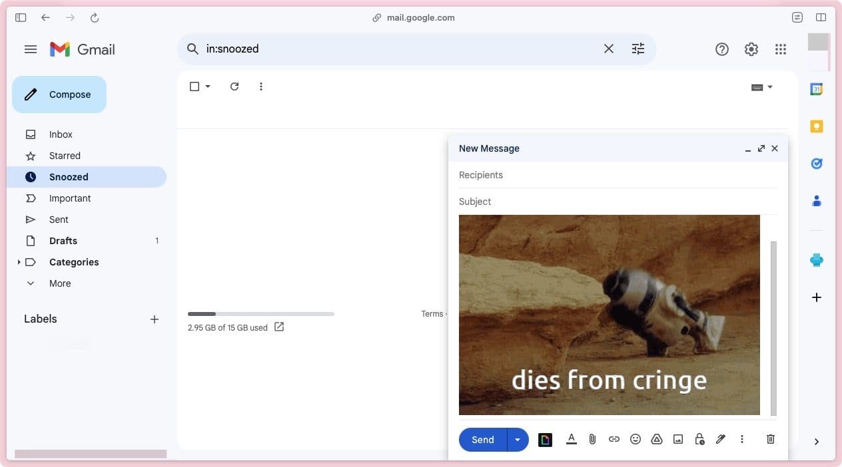Expand the Categories section in the sidebar

tap(19, 261)
